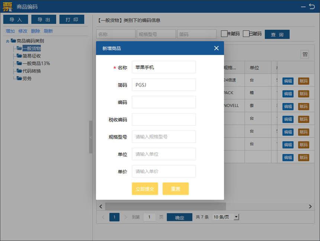Click the column layout grid icon
The width and height of the screenshot is (320, 241).
pos(305,54)
